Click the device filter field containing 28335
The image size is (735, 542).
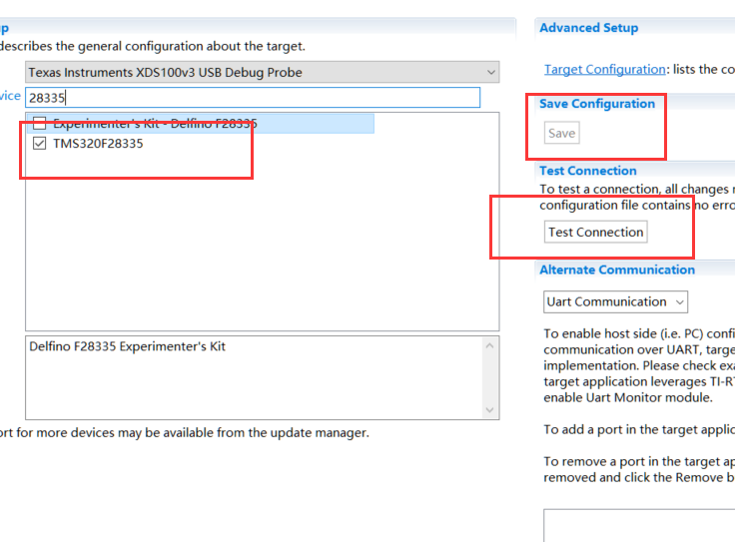point(253,98)
